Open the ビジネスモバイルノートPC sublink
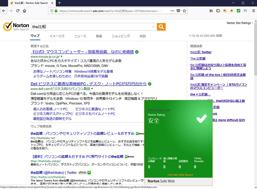Screen dimensions: 257x189 coord(95,114)
